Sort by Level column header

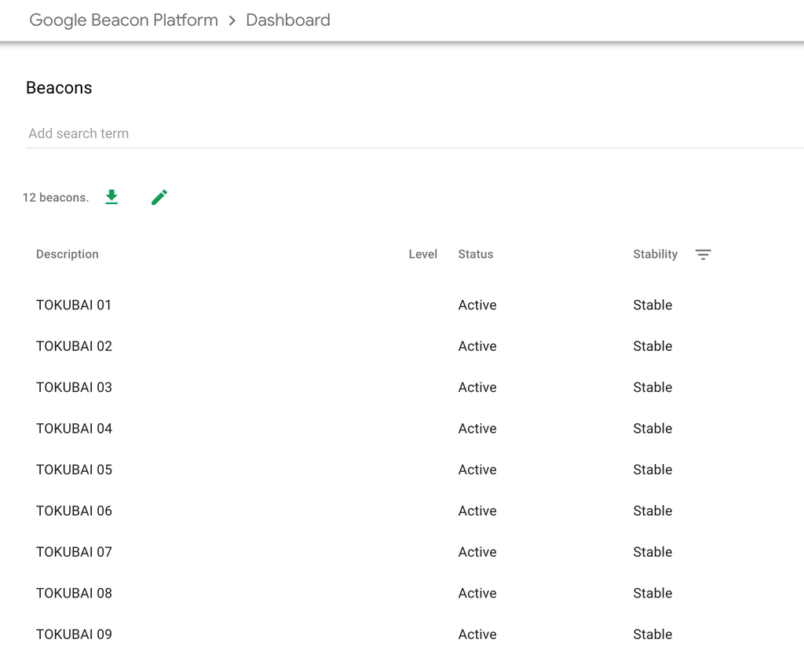tap(423, 254)
